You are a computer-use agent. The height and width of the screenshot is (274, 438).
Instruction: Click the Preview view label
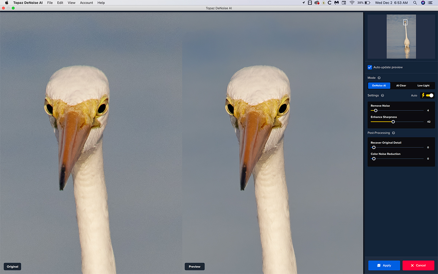(x=195, y=267)
